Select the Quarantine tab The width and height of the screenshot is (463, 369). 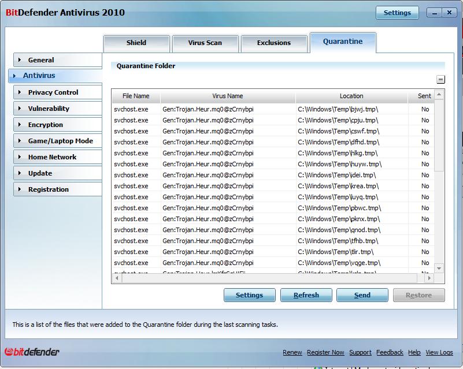point(343,42)
